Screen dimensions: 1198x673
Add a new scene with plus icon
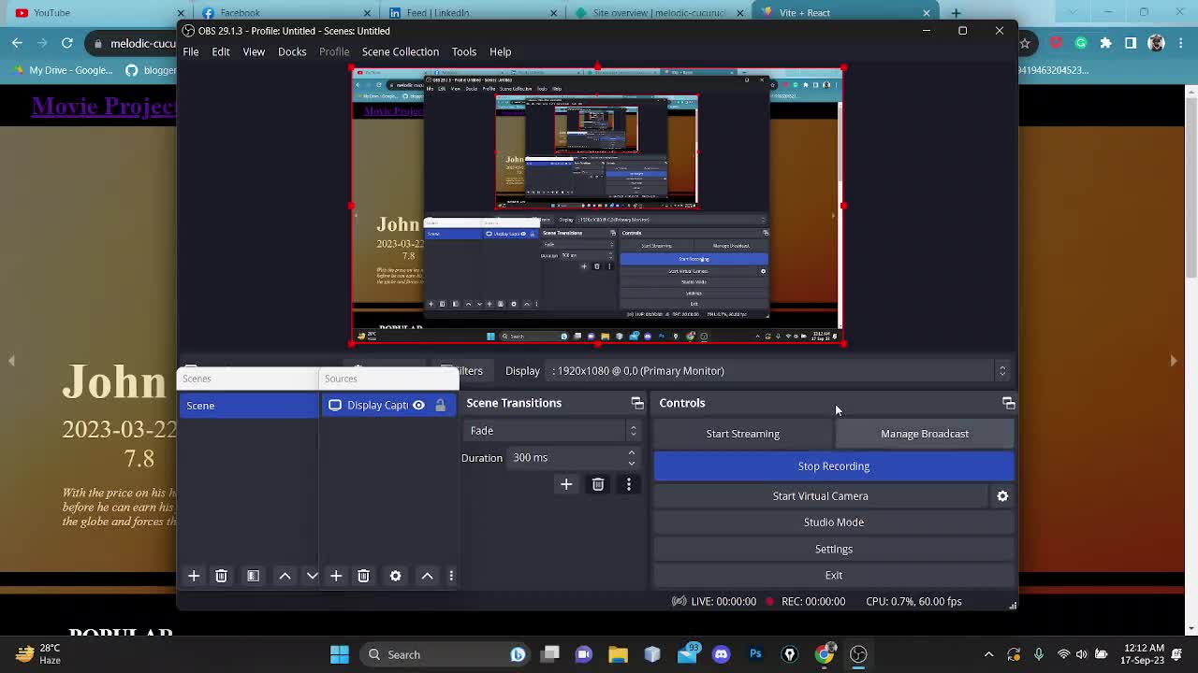coord(194,576)
